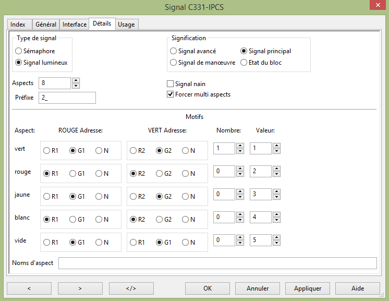Decrease Valeur for the rouge aspect

[x=276, y=174]
